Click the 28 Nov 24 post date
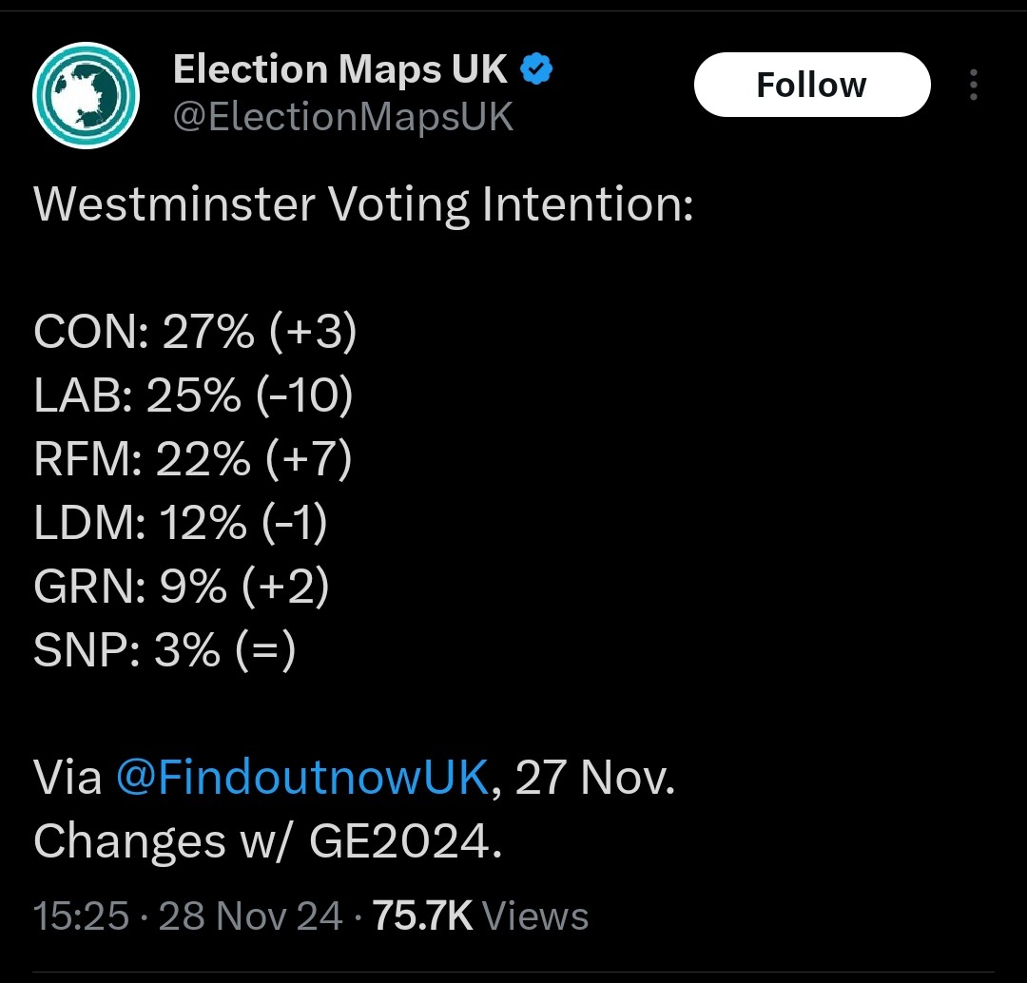Screen dimensions: 1027x983 point(250,916)
